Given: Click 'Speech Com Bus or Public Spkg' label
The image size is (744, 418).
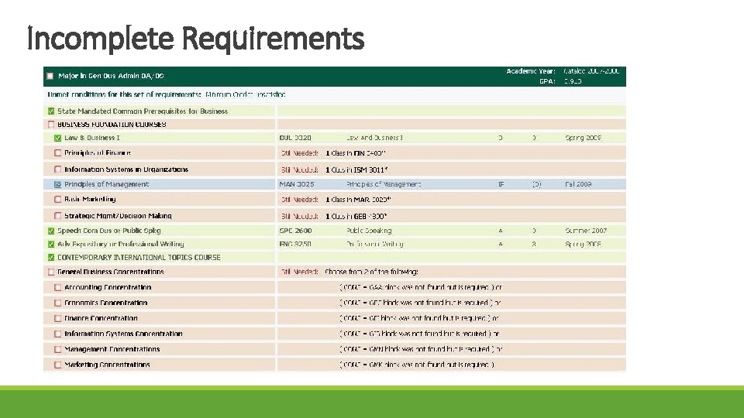Looking at the screenshot, I should pyautogui.click(x=109, y=231).
